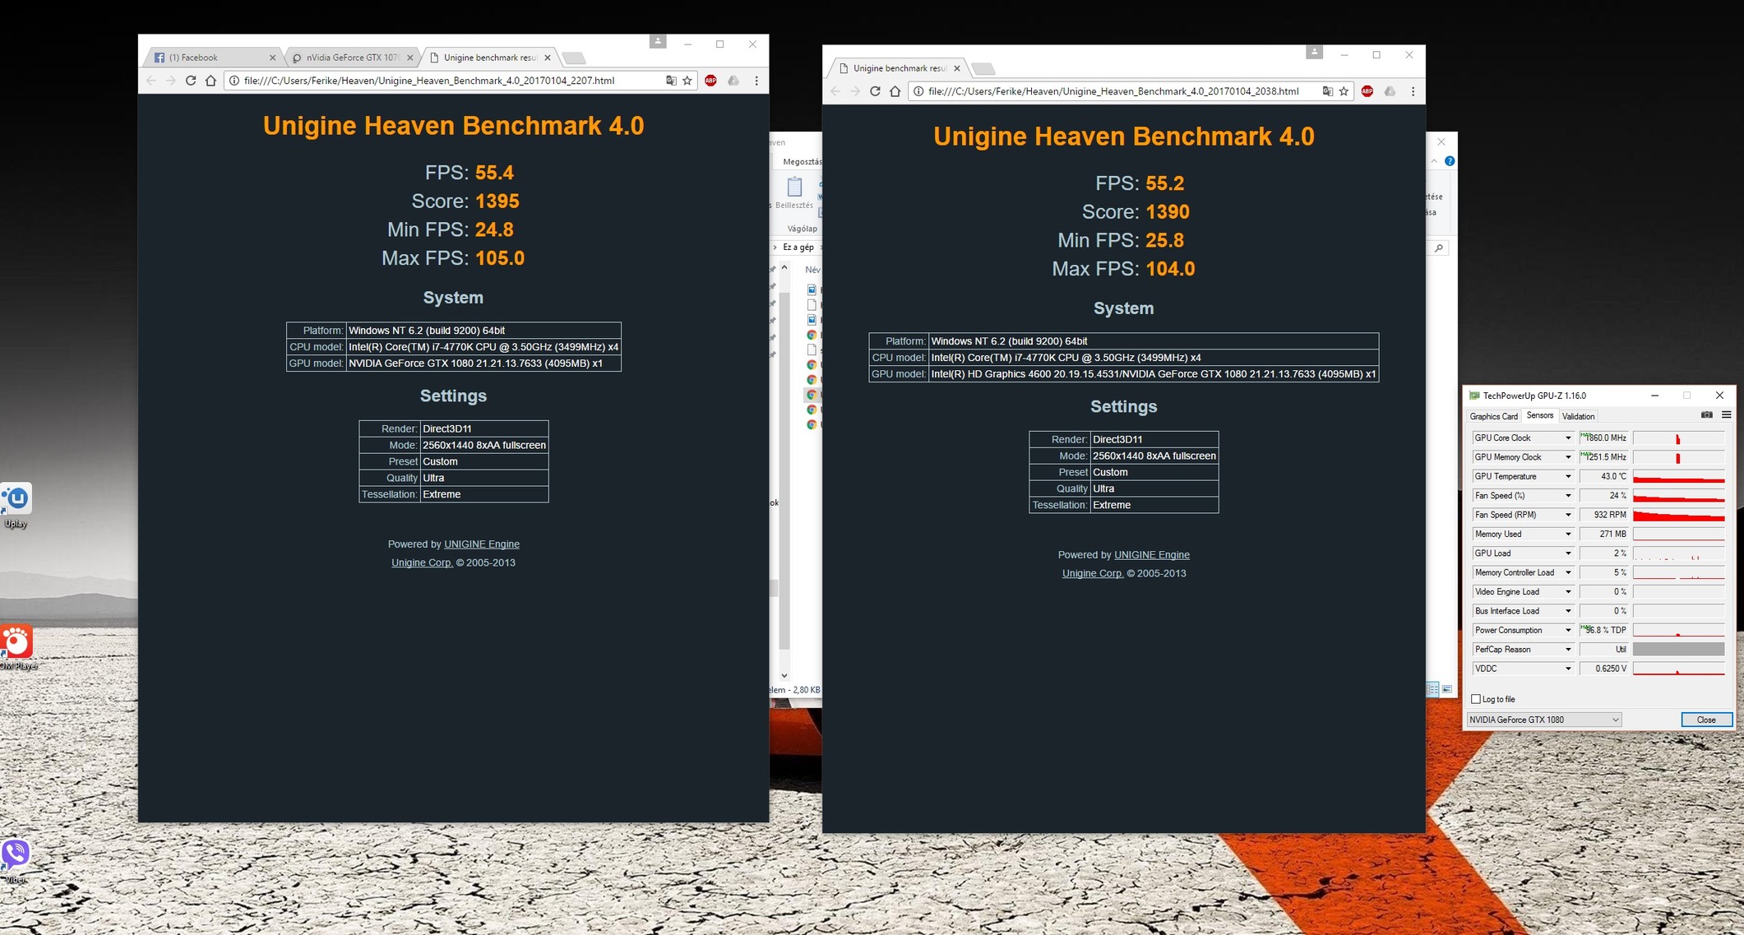Image resolution: width=1744 pixels, height=935 pixels.
Task: Click Score value '1390' in right window
Action: coord(1168,212)
